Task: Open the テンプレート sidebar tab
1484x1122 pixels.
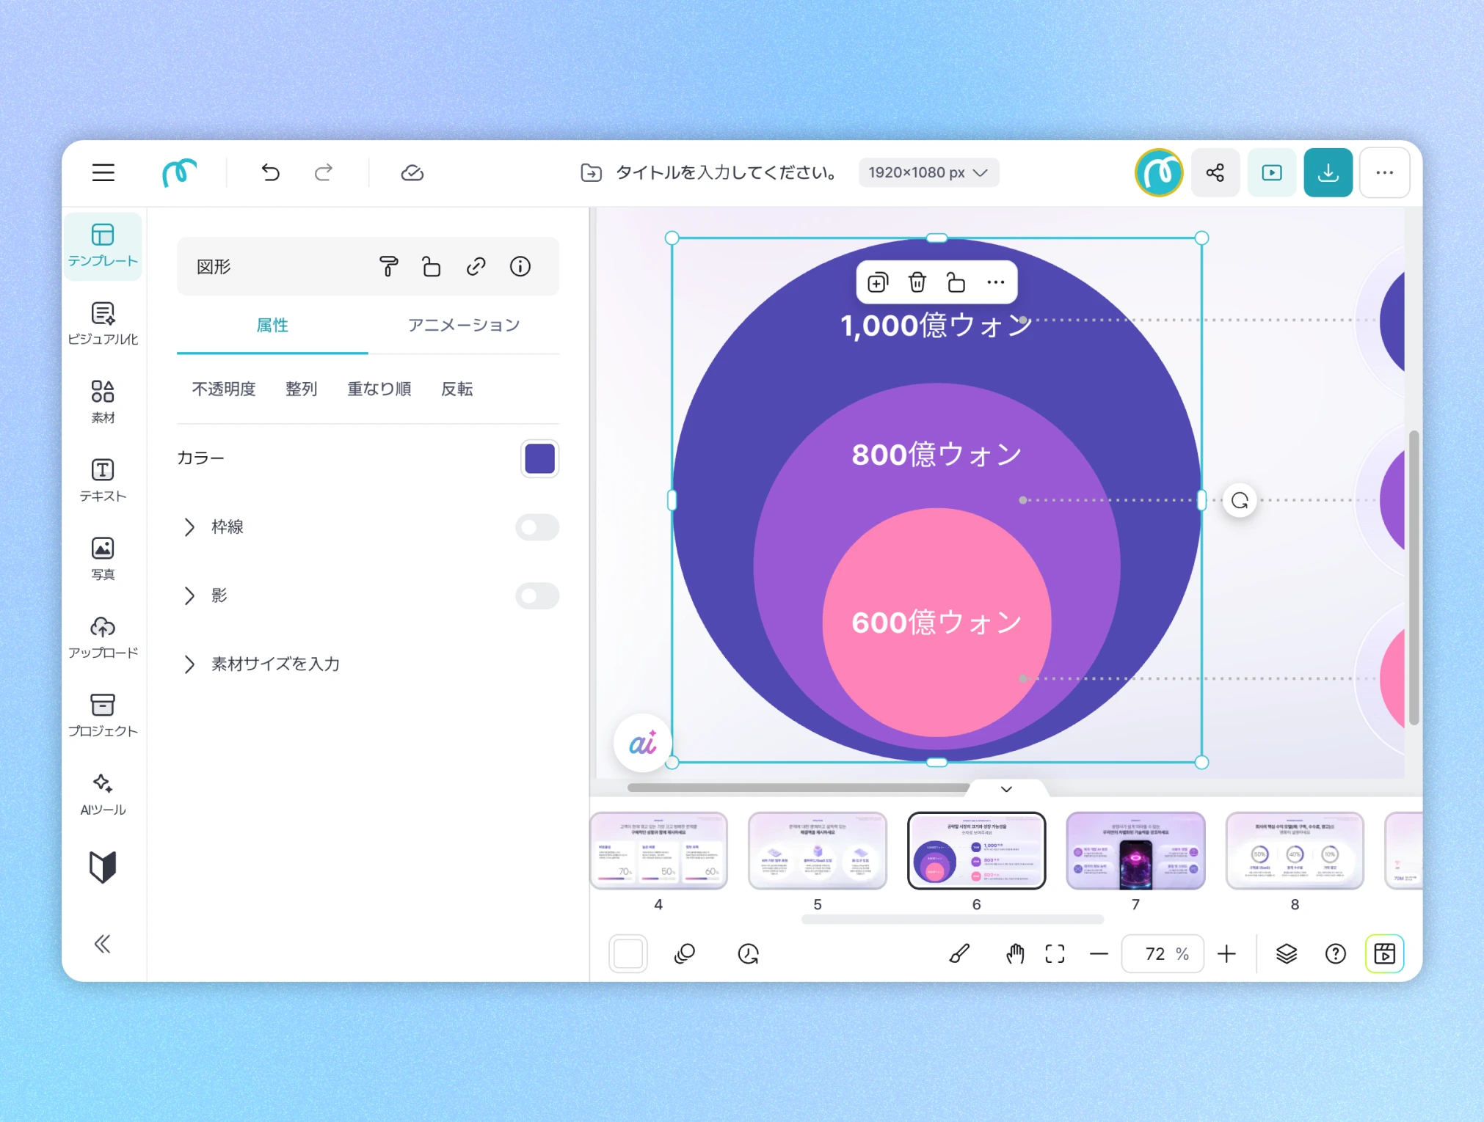Action: [103, 246]
